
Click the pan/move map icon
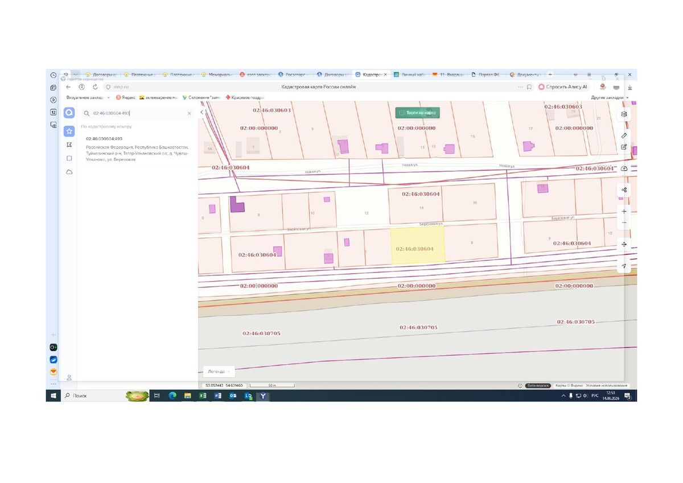click(624, 244)
